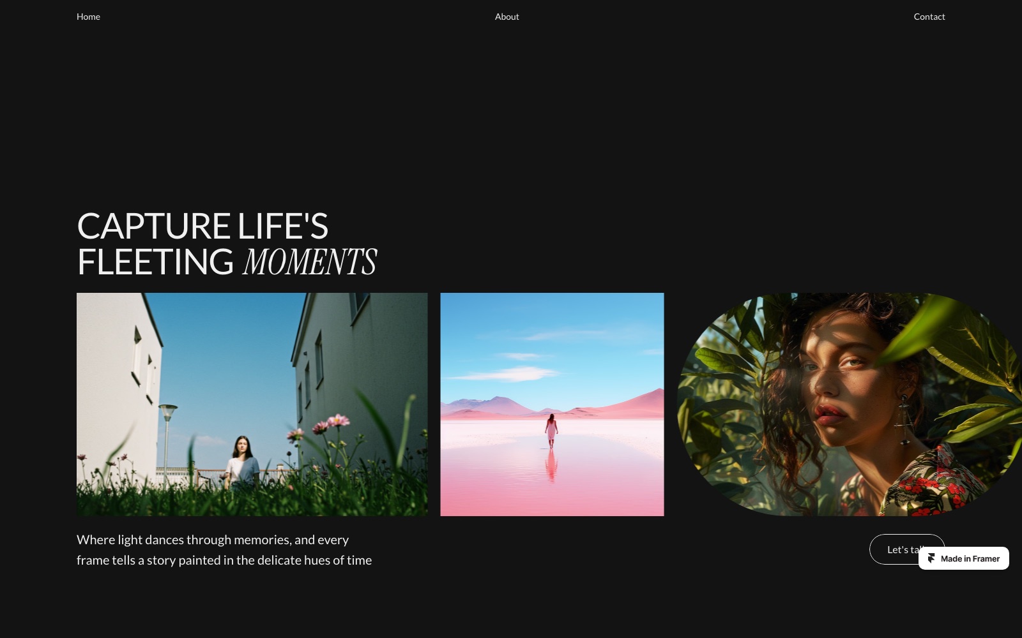
Task: Click the walking woman on pink lake
Action: pos(551,431)
